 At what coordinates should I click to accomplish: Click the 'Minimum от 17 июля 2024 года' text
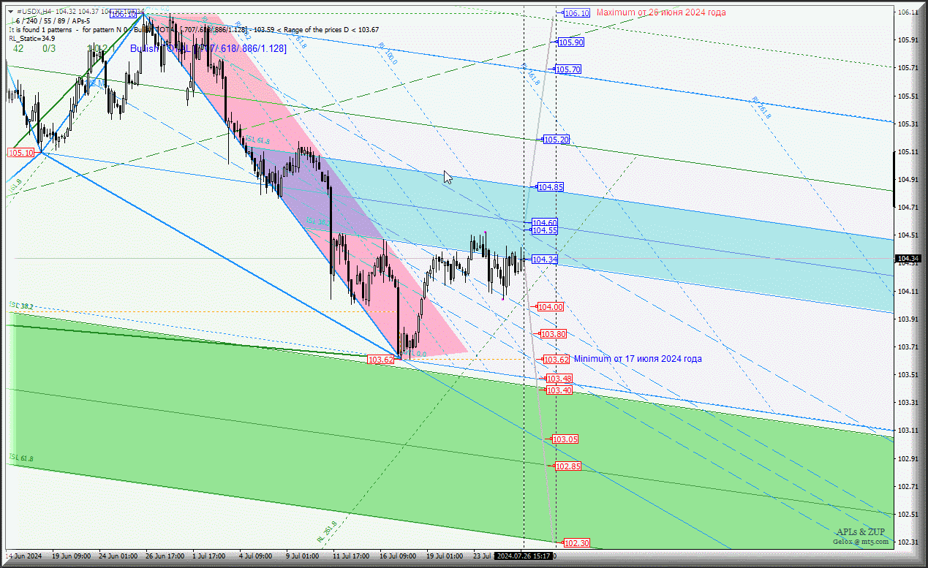pos(638,359)
